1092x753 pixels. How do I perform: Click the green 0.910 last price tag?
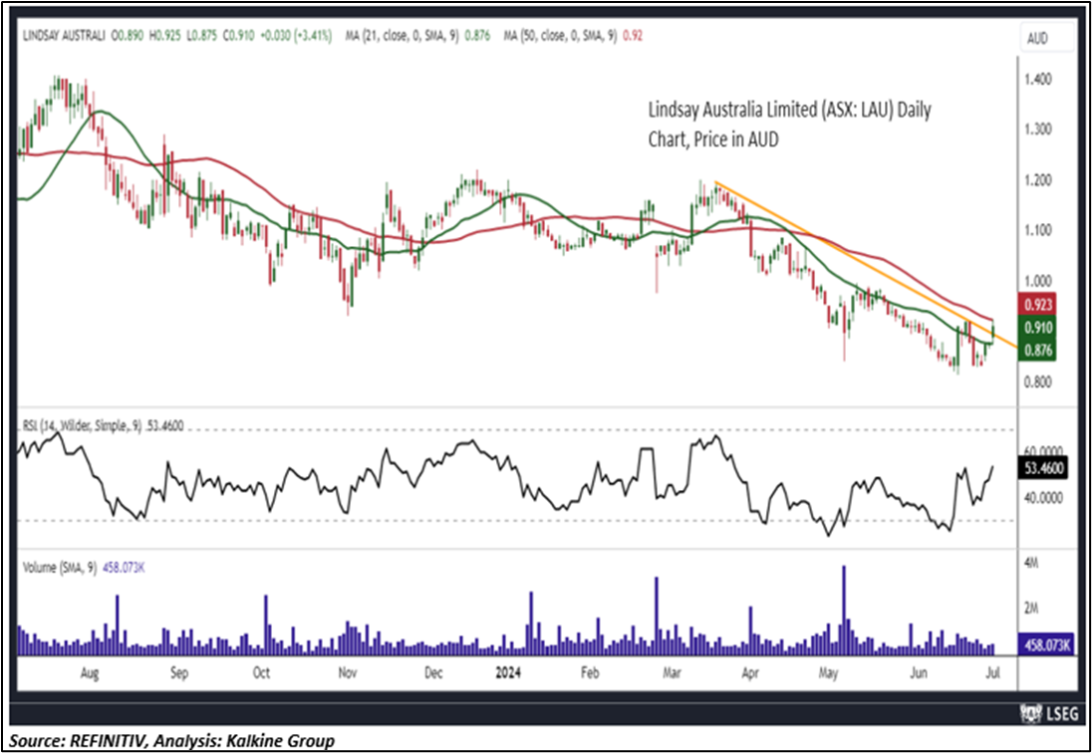tap(1037, 327)
